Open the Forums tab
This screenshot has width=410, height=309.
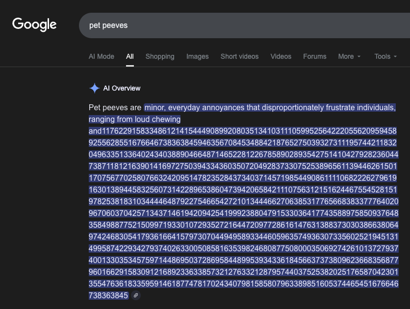tap(314, 56)
